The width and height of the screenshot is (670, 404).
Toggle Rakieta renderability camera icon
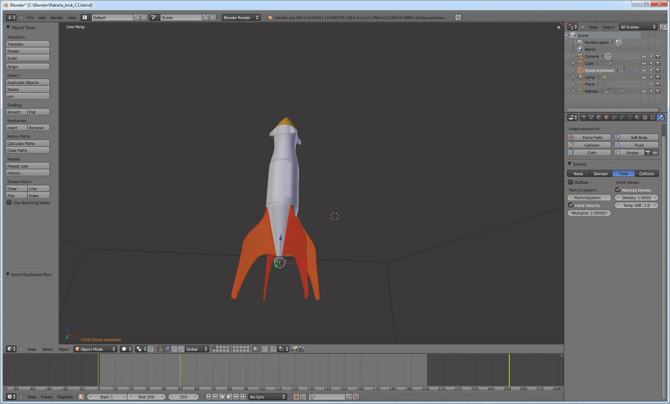(658, 91)
